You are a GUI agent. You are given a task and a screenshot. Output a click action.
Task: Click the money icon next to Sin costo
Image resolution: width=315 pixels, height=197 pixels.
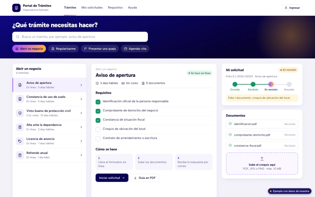pos(123,83)
